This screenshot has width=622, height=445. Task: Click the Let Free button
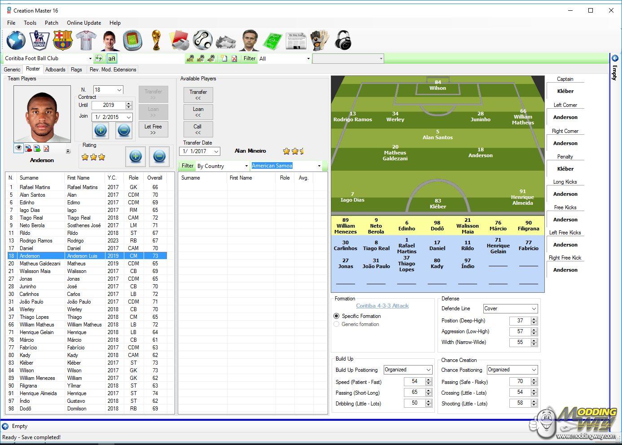153,129
